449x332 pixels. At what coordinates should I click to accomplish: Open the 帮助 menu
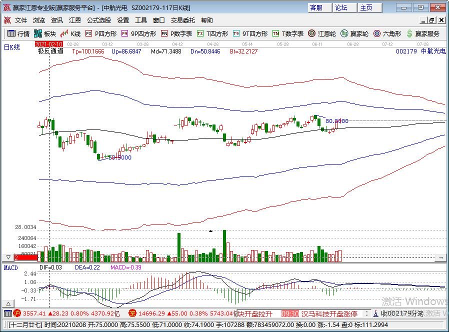[206, 20]
